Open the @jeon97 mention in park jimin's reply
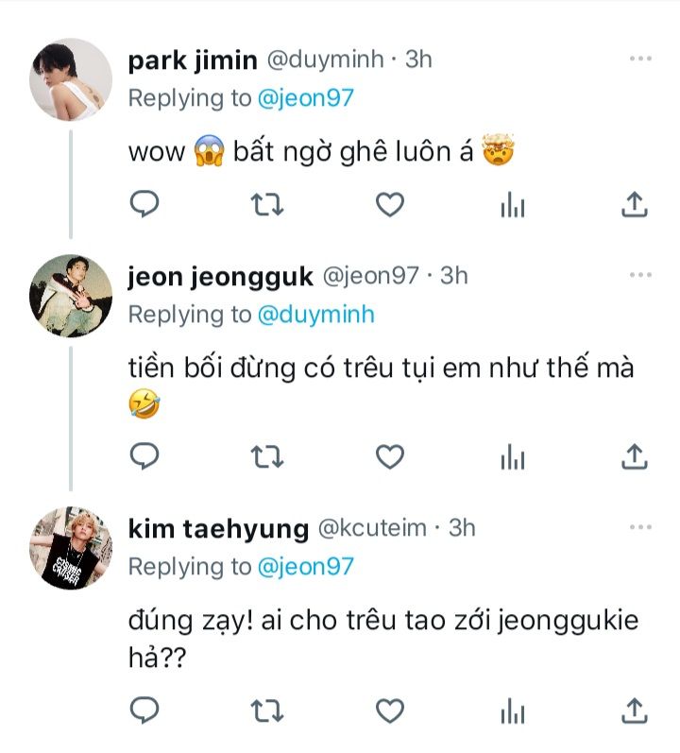Viewport: 680px width, 753px height. click(x=304, y=98)
